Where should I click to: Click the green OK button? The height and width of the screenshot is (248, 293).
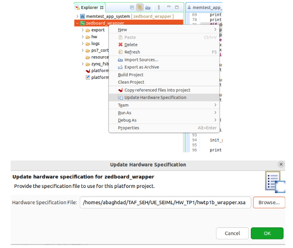click(267, 233)
